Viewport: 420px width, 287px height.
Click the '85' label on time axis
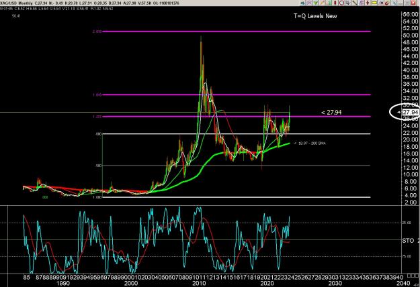pyautogui.click(x=26, y=278)
